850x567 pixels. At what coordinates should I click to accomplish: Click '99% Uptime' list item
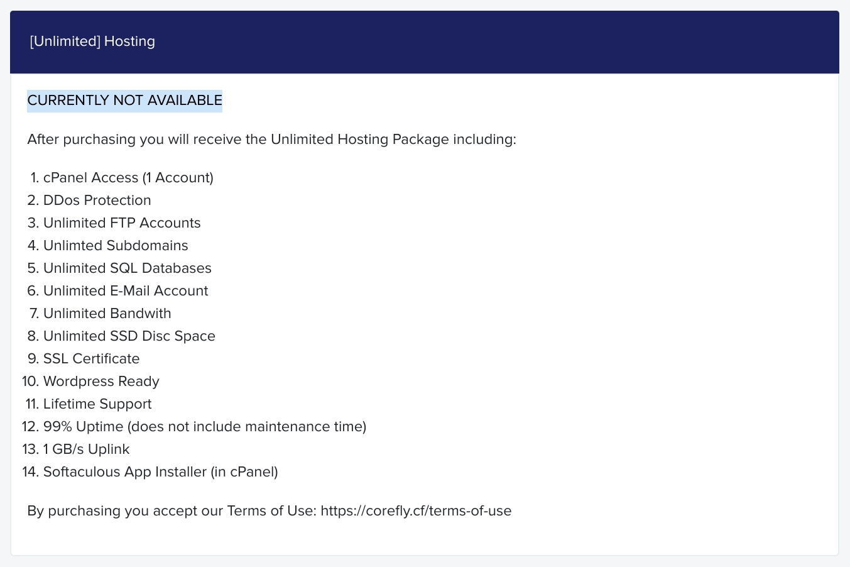point(205,427)
